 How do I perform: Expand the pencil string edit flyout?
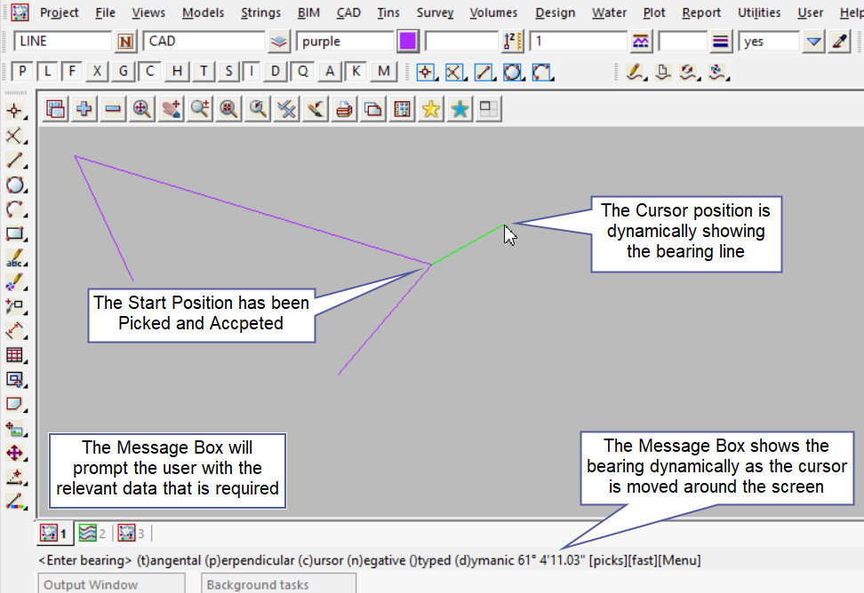pyautogui.click(x=644, y=79)
